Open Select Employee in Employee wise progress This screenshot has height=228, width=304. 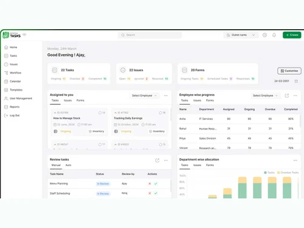point(265,95)
